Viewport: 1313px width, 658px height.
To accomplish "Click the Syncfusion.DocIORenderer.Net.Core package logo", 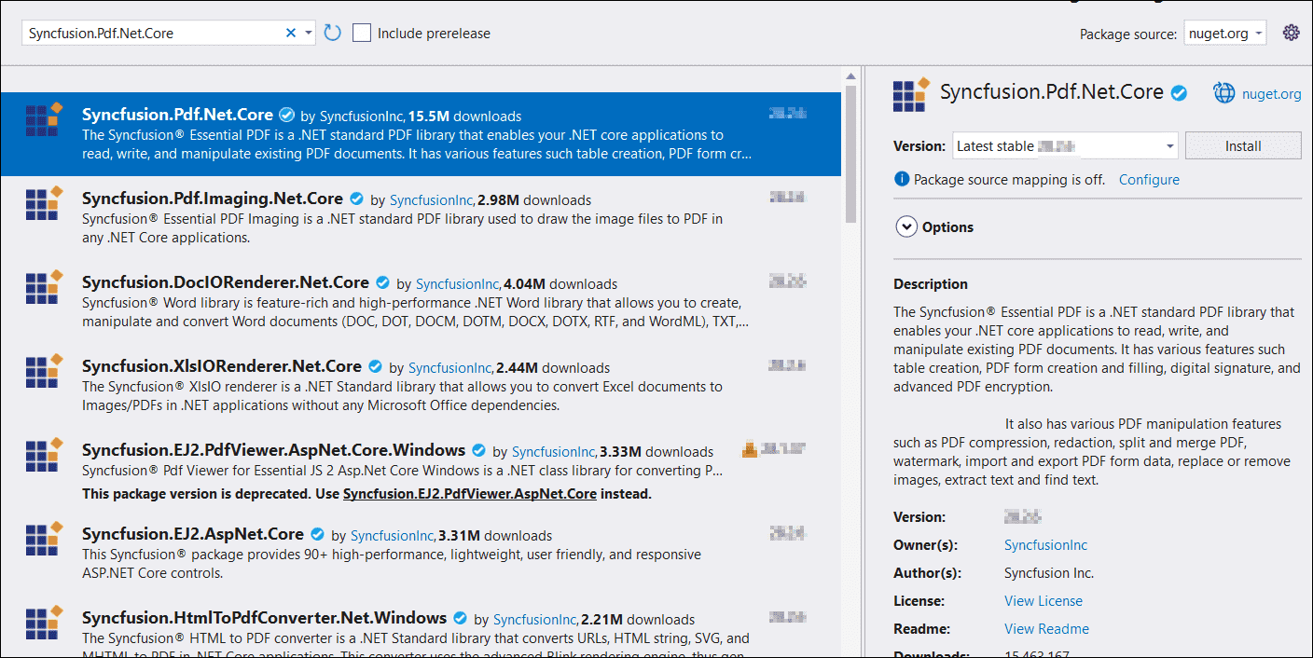I will (44, 287).
